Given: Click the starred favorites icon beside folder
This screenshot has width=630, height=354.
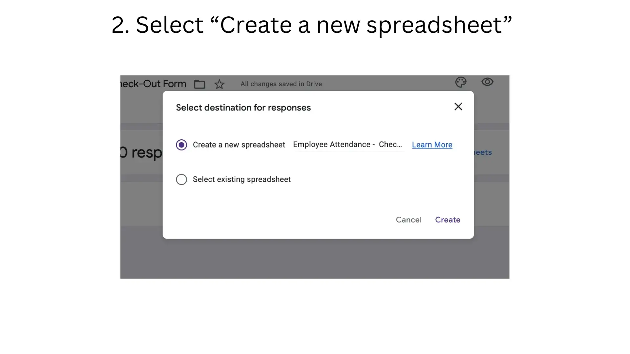Looking at the screenshot, I should click(220, 84).
